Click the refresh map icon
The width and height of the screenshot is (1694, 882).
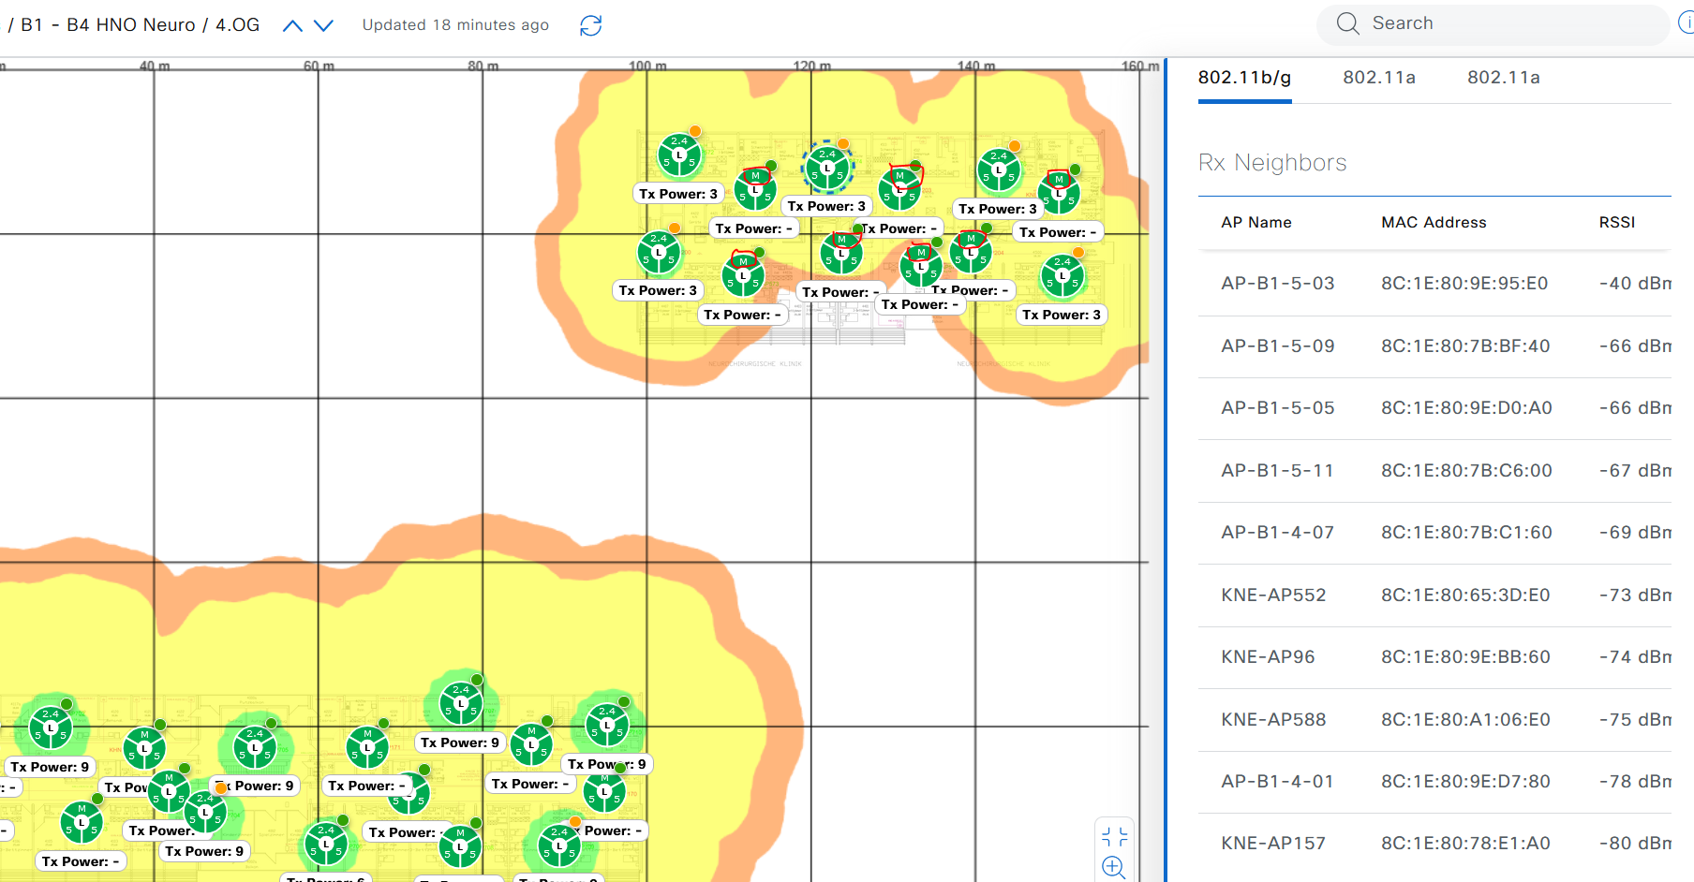(x=590, y=26)
